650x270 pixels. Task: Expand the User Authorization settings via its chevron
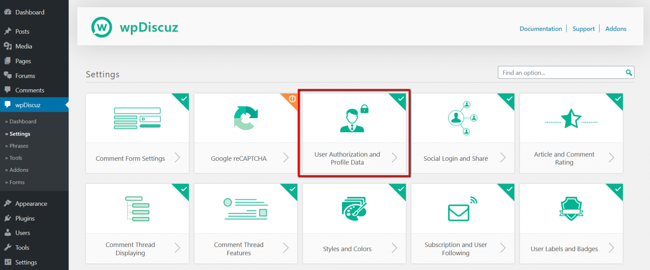pyautogui.click(x=395, y=158)
